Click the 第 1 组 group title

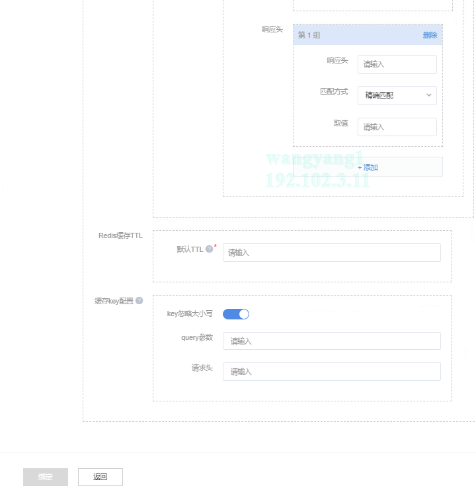(309, 35)
